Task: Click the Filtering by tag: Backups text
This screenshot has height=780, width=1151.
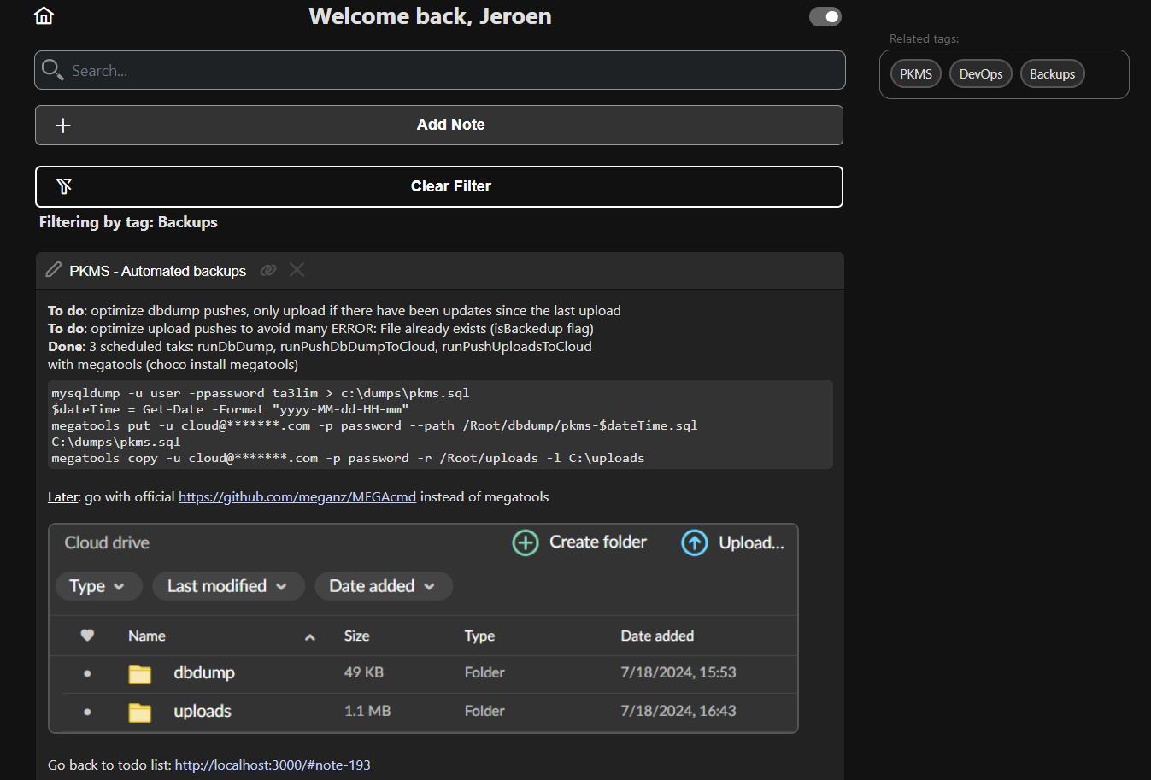Action: click(x=128, y=222)
